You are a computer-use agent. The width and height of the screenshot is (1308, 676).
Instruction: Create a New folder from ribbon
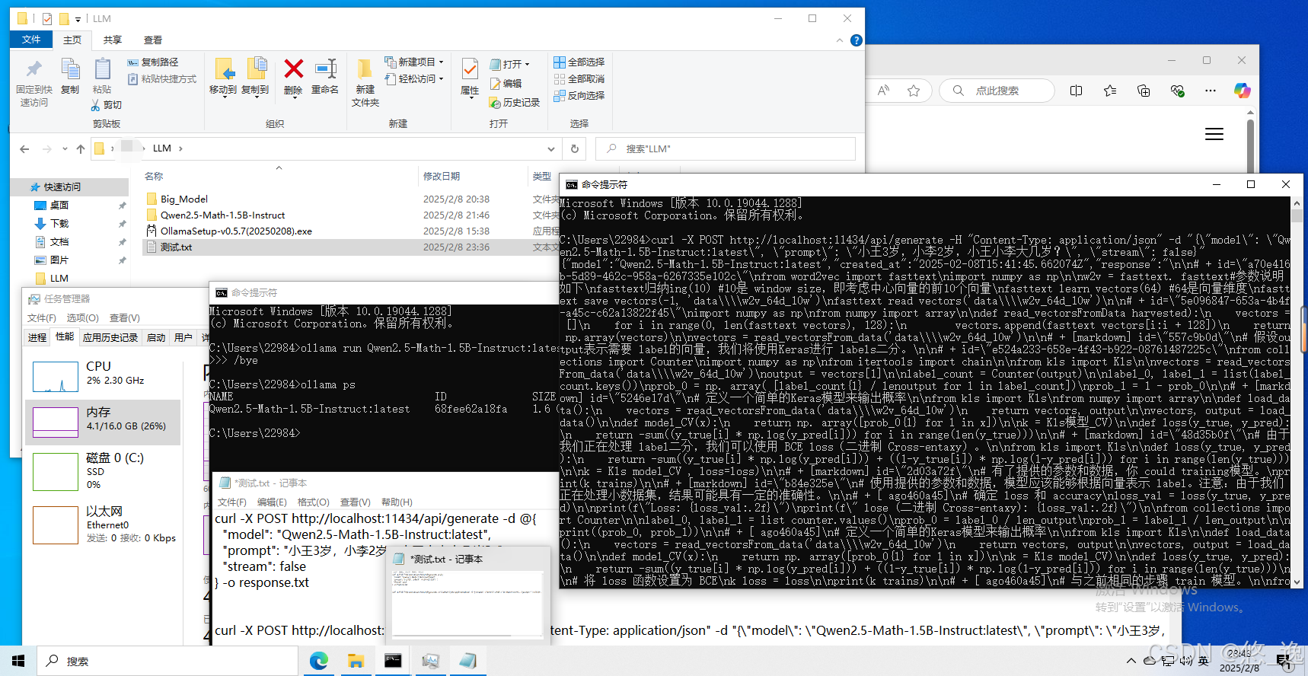click(x=365, y=82)
